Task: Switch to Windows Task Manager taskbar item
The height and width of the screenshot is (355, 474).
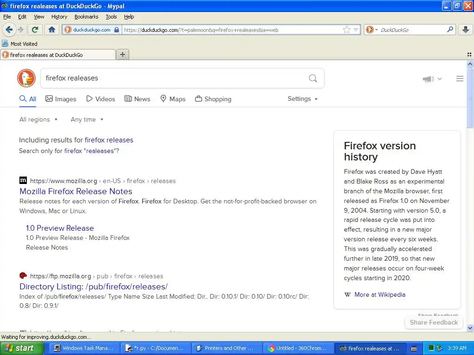Action: pos(84,349)
